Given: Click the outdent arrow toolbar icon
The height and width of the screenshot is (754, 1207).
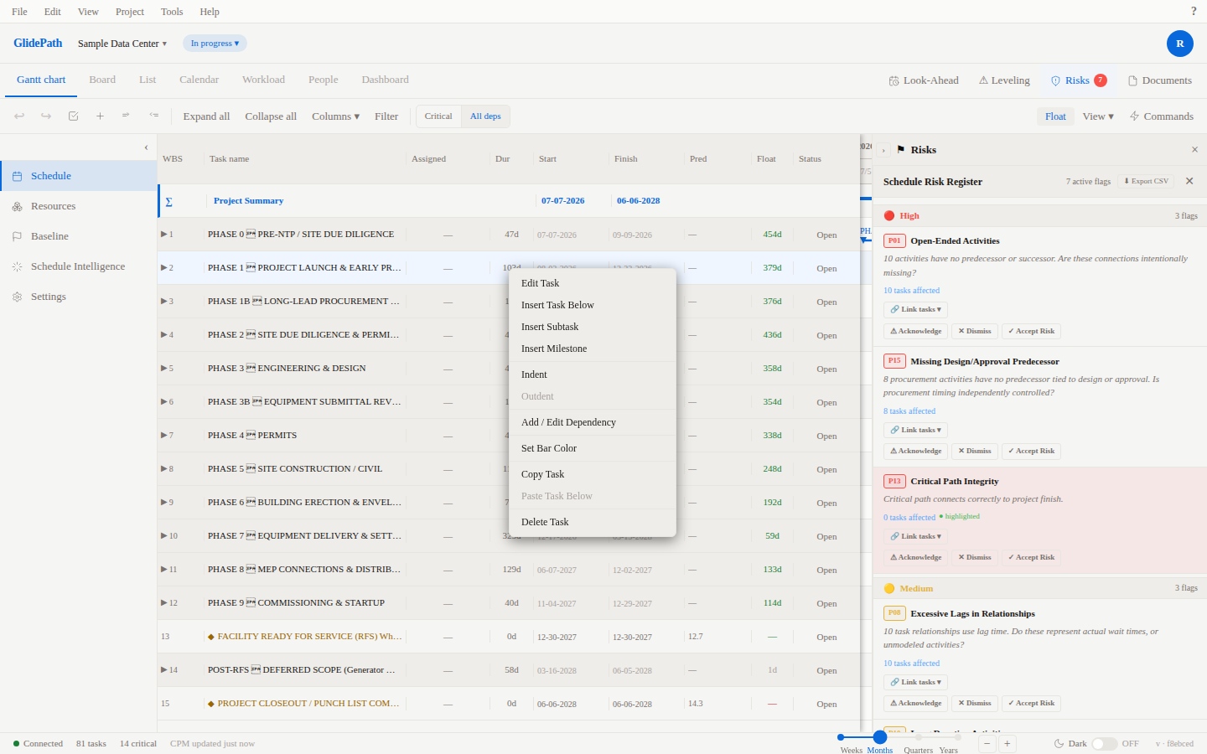Looking at the screenshot, I should point(153,116).
